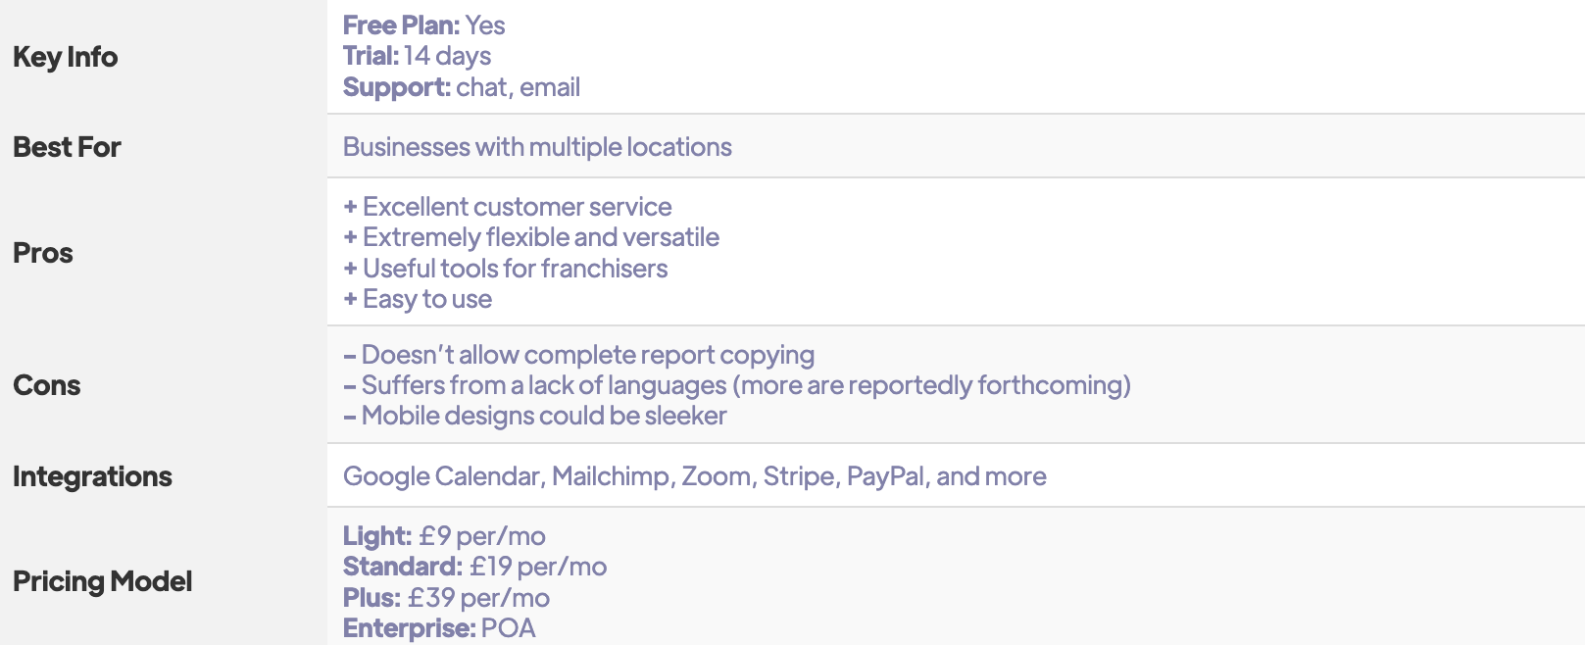Click the Pros row header
The height and width of the screenshot is (645, 1585).
(43, 253)
